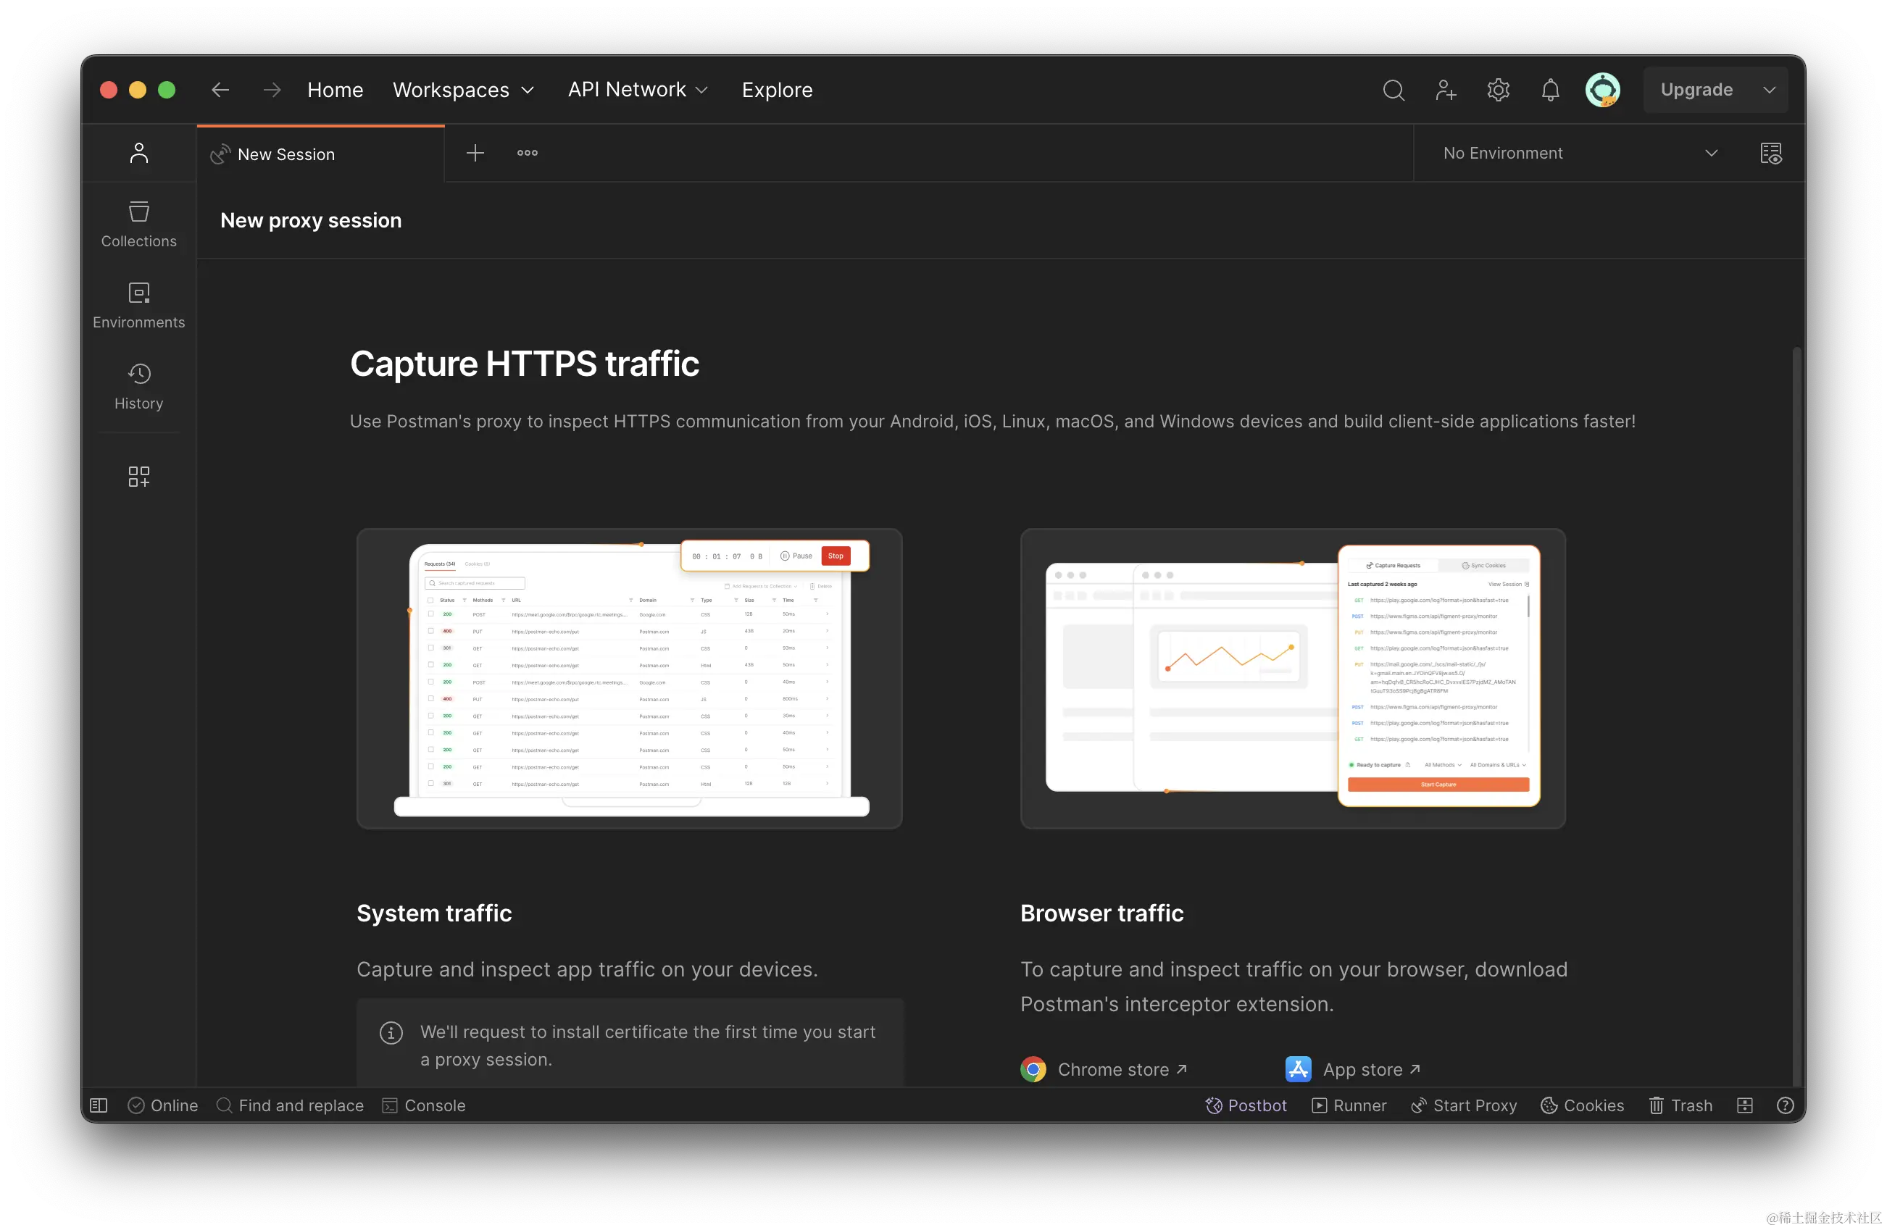The height and width of the screenshot is (1230, 1887).
Task: Toggle the sidebar visibility in status bar
Action: [x=99, y=1105]
